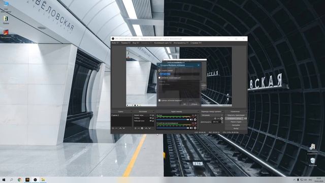Viewport: 325px width, 183px height.
Task: Toggle visibility eye of first source row
Action: [151, 115]
